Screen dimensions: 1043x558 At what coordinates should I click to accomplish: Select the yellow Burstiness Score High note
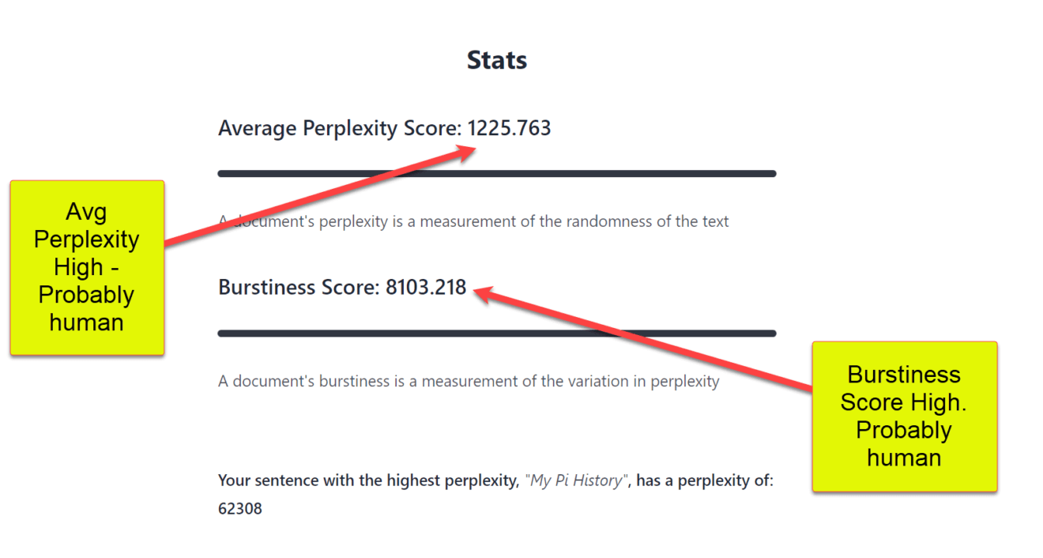[x=905, y=417]
